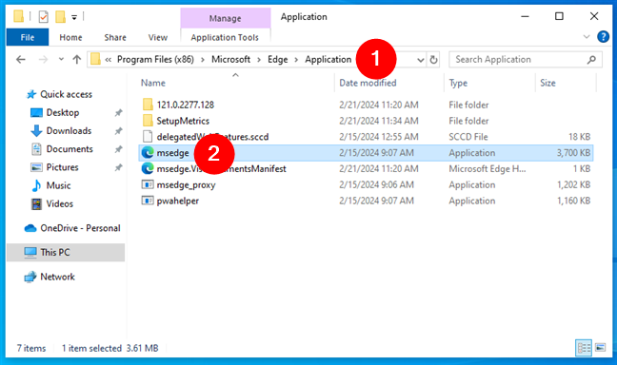Expand the arrow after Microsoft in path
Screen dimensions: 617x365
259,60
